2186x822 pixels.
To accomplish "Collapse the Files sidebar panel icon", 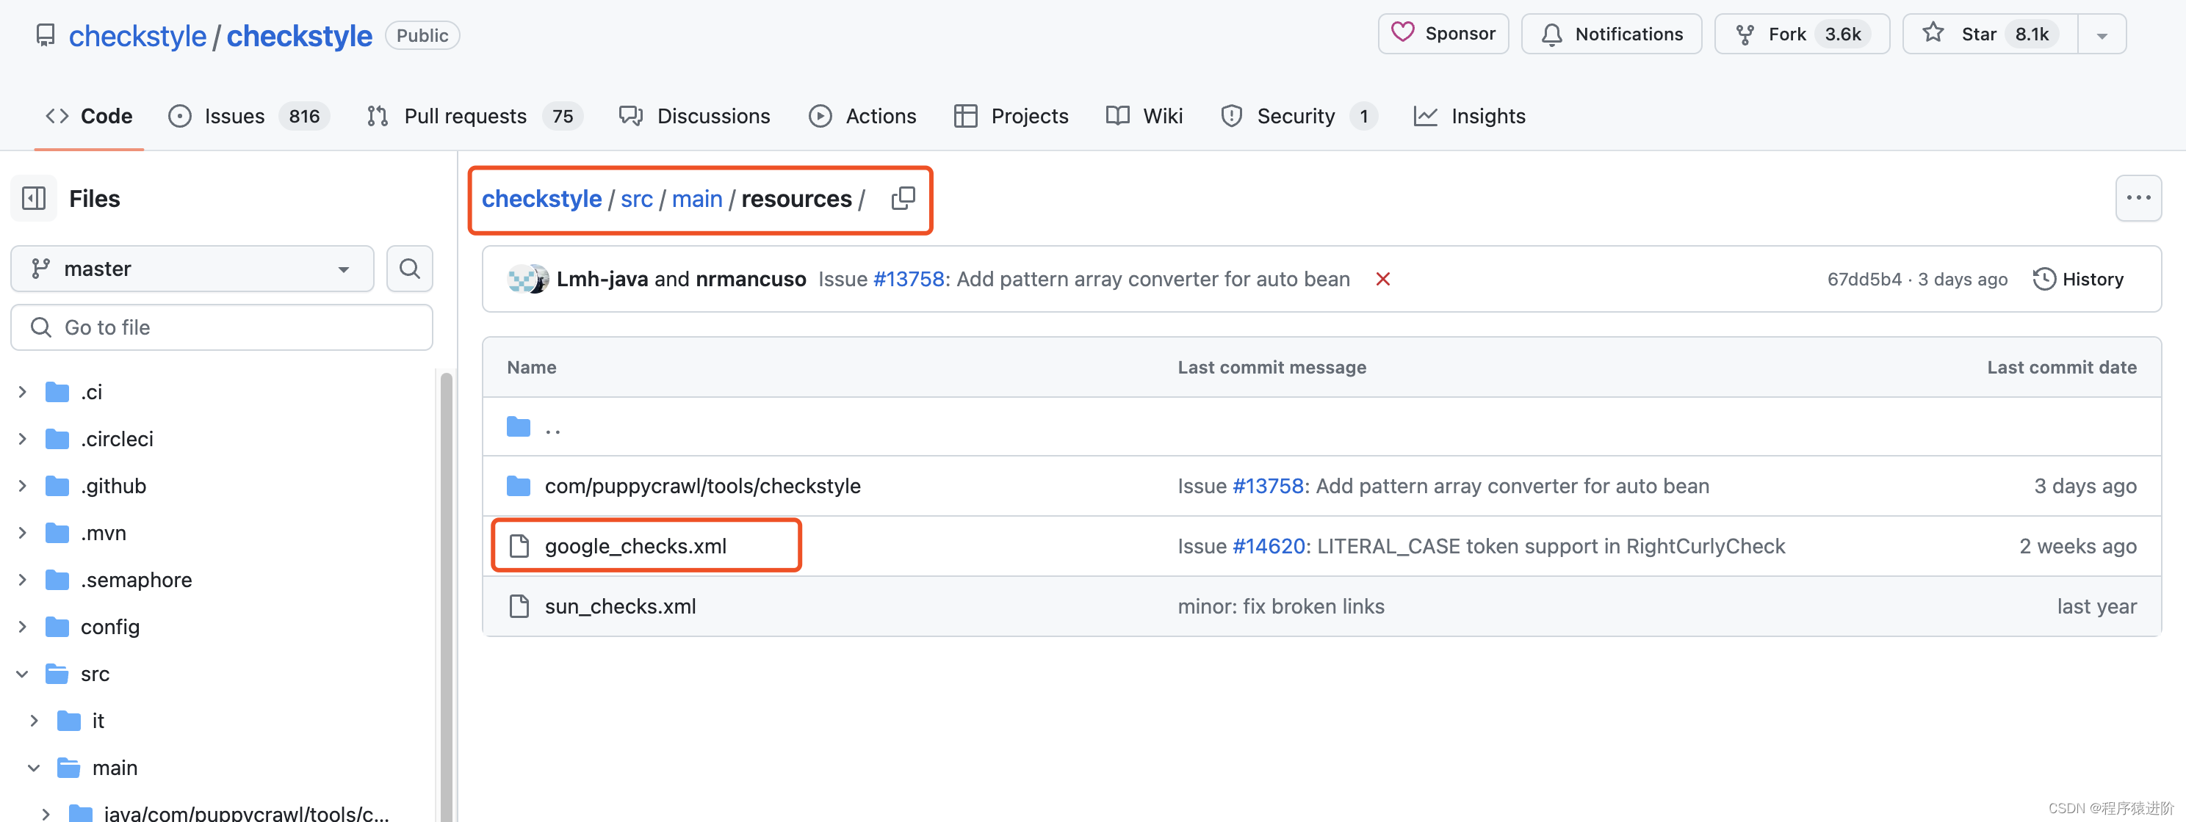I will click(x=33, y=197).
